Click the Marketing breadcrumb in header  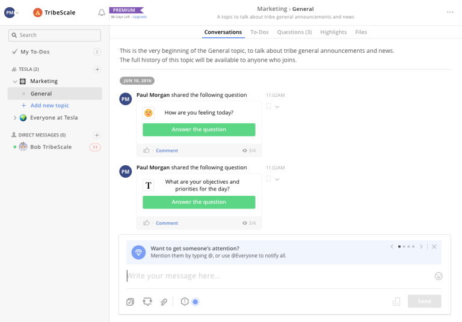click(x=272, y=9)
